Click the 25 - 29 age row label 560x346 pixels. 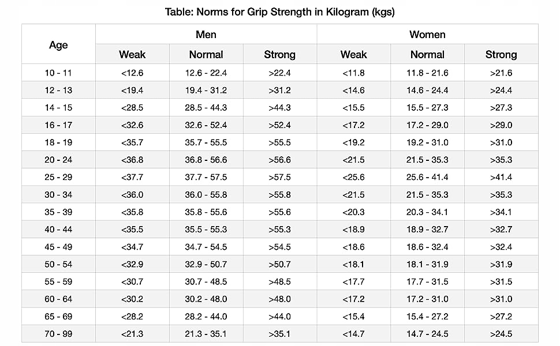[x=58, y=178]
